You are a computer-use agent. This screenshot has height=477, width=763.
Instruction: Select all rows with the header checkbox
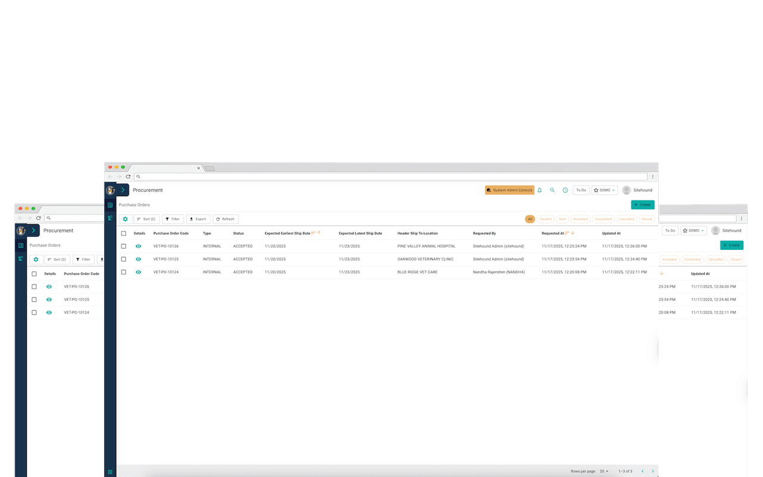click(123, 233)
